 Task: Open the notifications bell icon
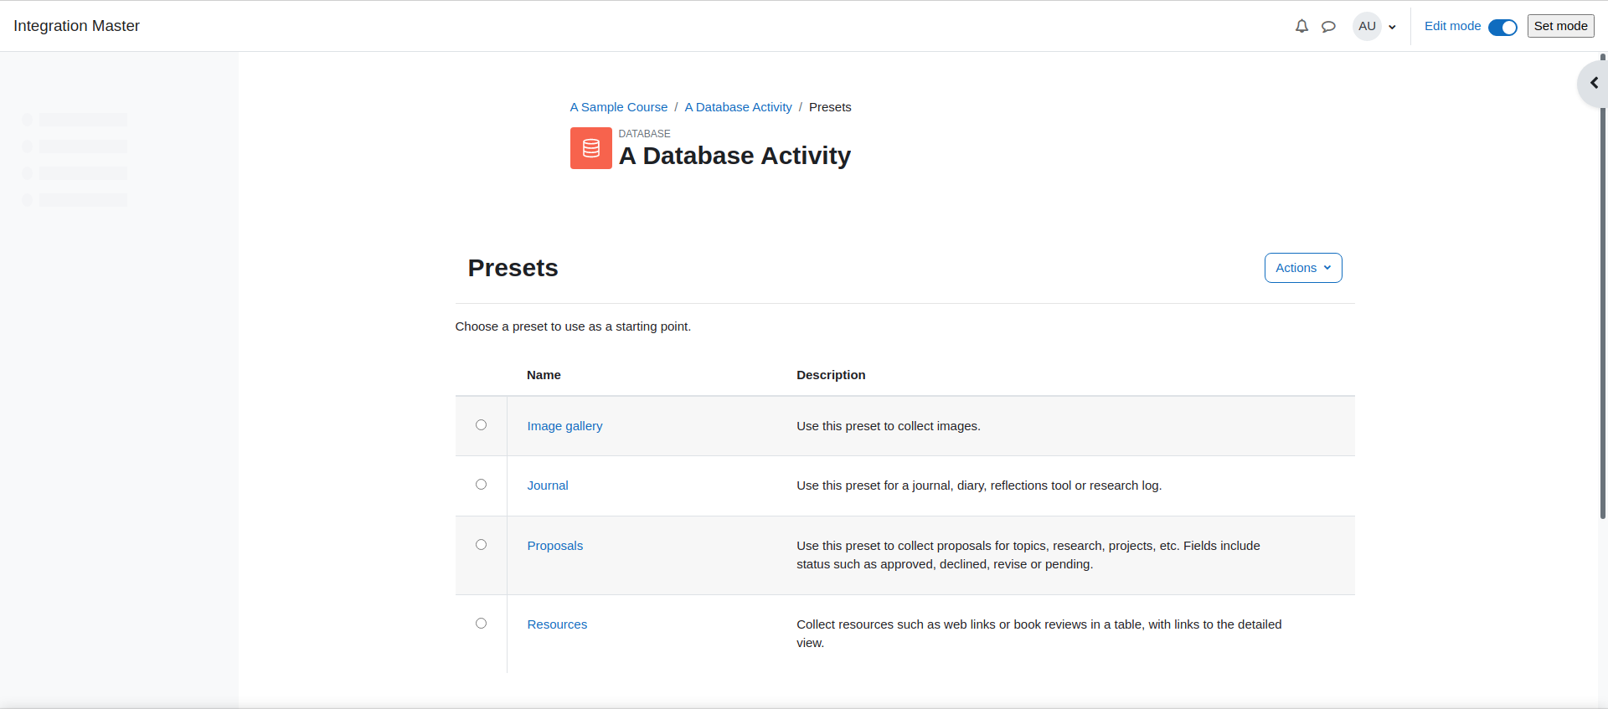(1301, 26)
